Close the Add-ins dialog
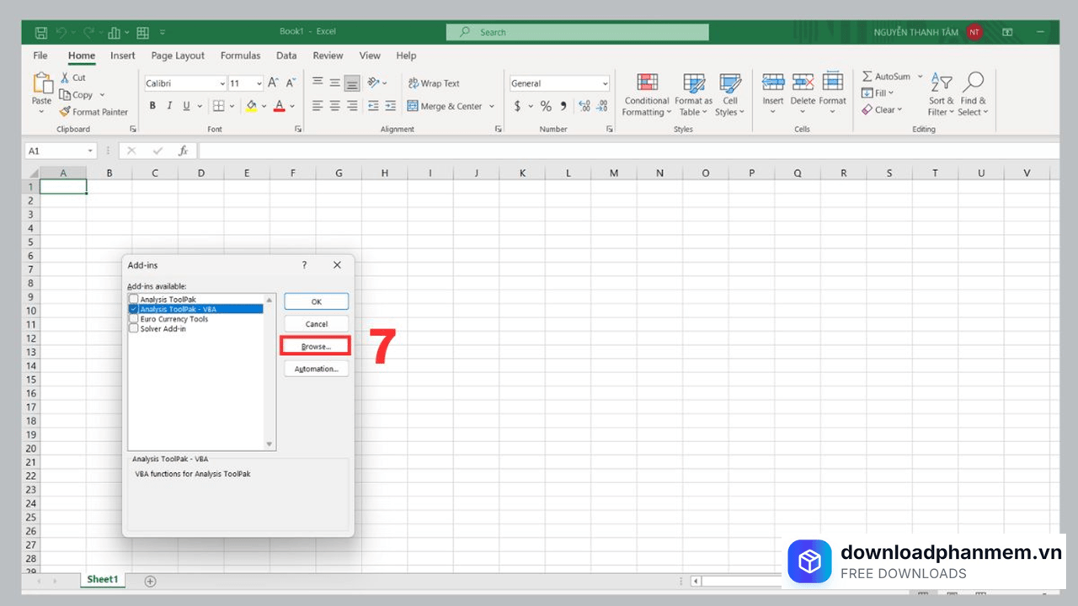This screenshot has width=1078, height=606. 337,264
